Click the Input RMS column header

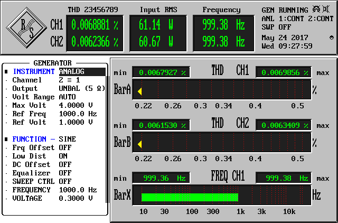click(x=158, y=10)
